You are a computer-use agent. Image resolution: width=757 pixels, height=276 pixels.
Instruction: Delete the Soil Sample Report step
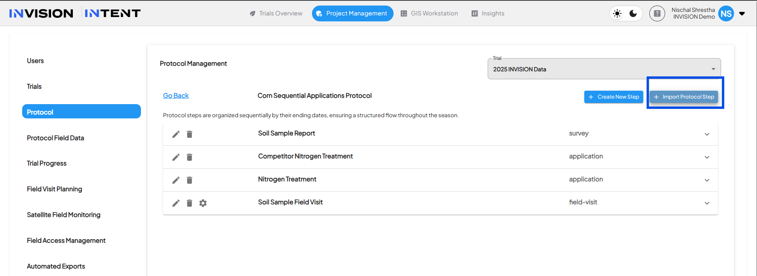coord(190,134)
